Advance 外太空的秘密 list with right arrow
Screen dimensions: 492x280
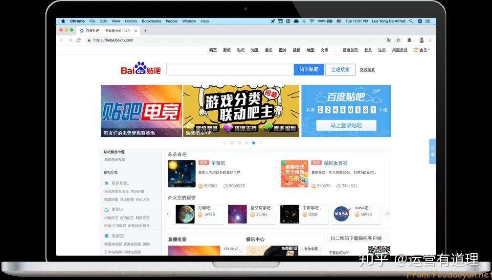coord(388,214)
